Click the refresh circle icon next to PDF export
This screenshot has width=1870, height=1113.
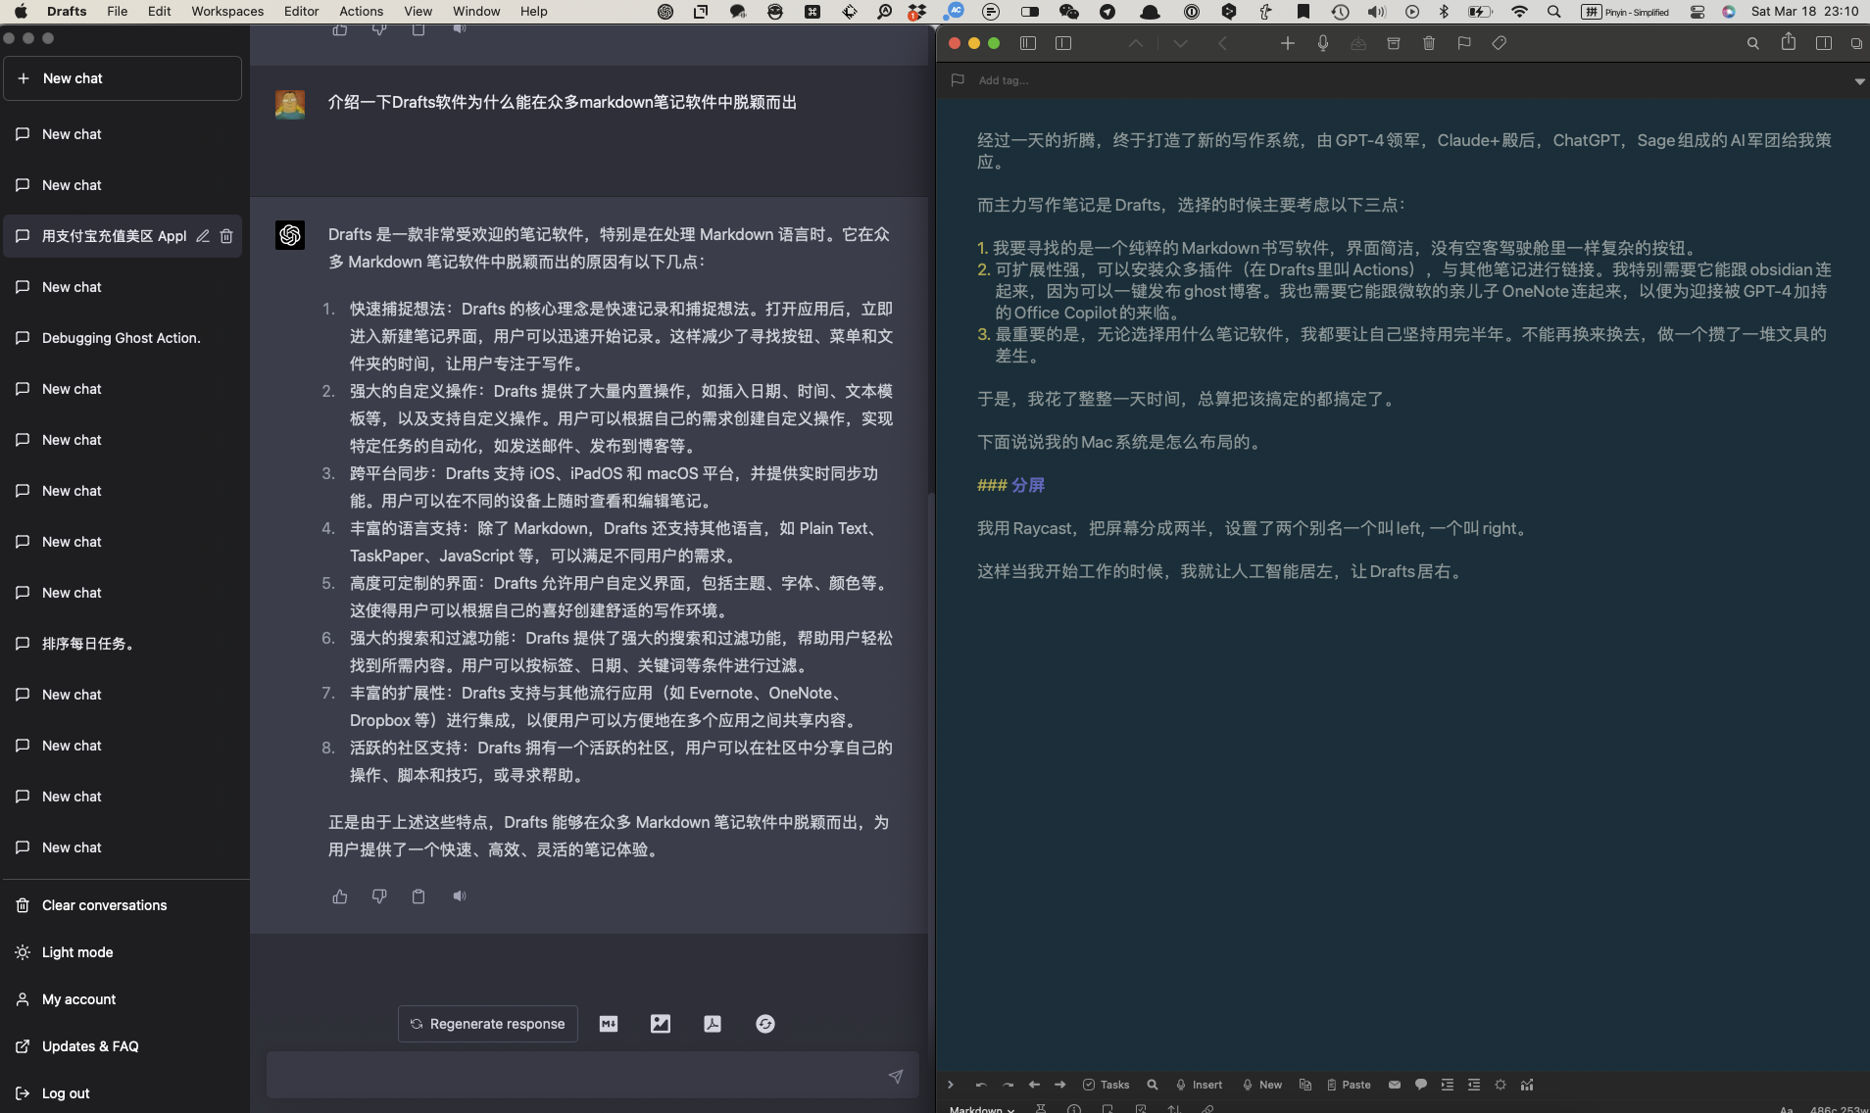(x=765, y=1024)
